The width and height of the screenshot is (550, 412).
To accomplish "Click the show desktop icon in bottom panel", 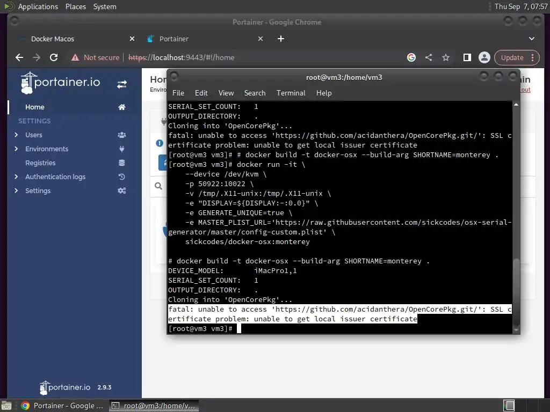I will click(6, 406).
